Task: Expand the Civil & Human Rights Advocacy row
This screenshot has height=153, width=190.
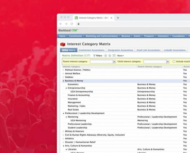Action: click(x=63, y=135)
